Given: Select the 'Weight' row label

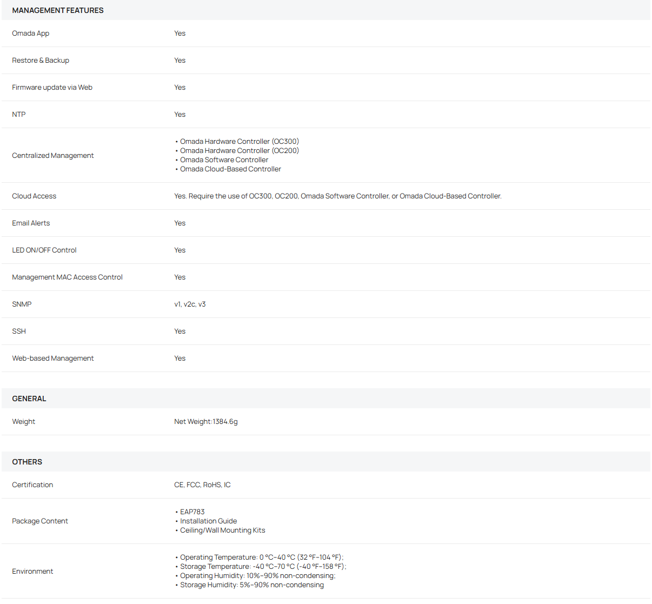Looking at the screenshot, I should tap(24, 422).
